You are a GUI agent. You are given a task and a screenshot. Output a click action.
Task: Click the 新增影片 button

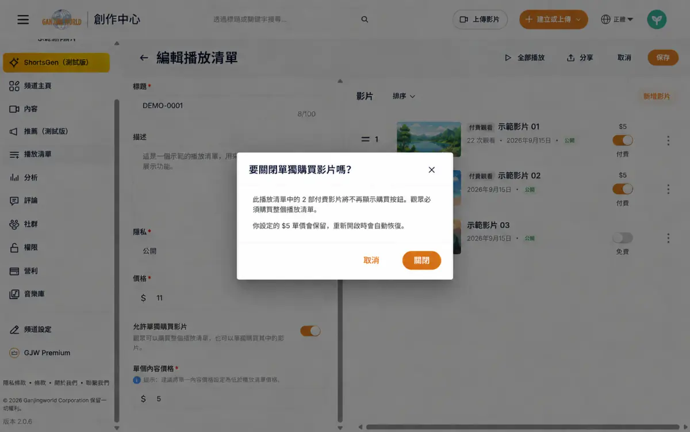657,96
